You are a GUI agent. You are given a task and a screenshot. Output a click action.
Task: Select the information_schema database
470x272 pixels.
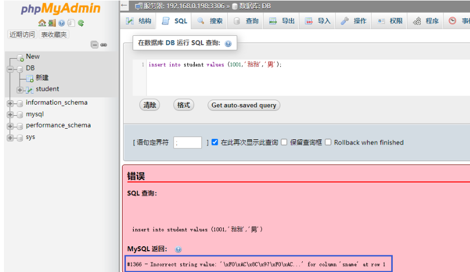click(57, 102)
